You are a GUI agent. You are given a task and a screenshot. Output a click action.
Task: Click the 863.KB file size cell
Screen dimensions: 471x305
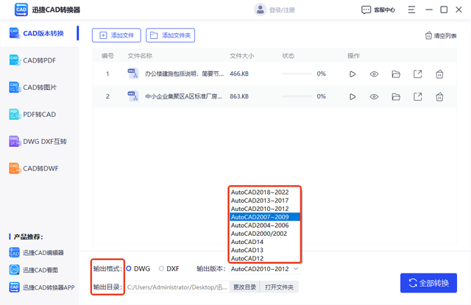coord(239,96)
